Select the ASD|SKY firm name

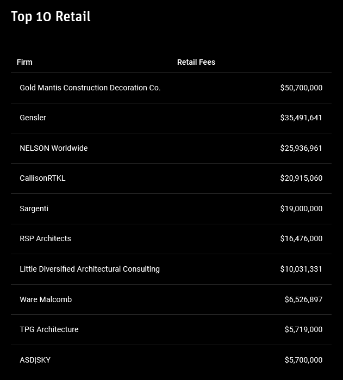tap(35, 360)
